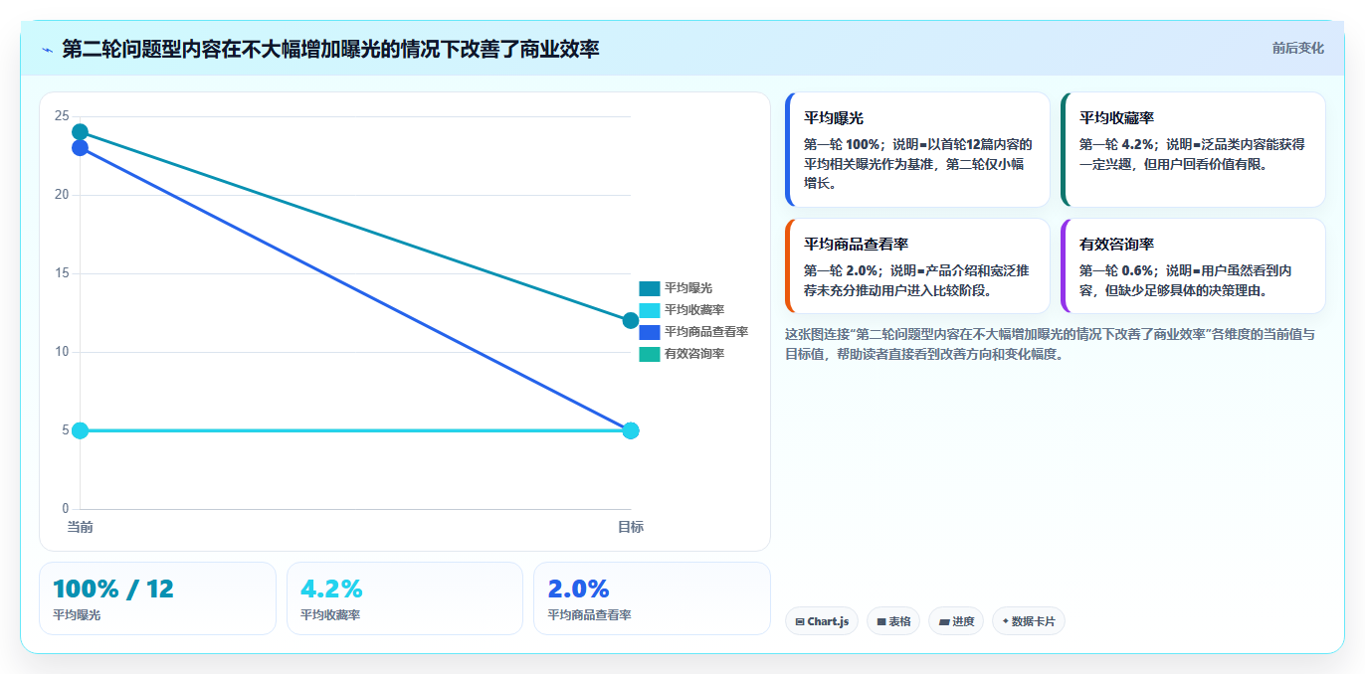Open the 平均曝光 info card
The height and width of the screenshot is (674, 1365).
point(917,149)
